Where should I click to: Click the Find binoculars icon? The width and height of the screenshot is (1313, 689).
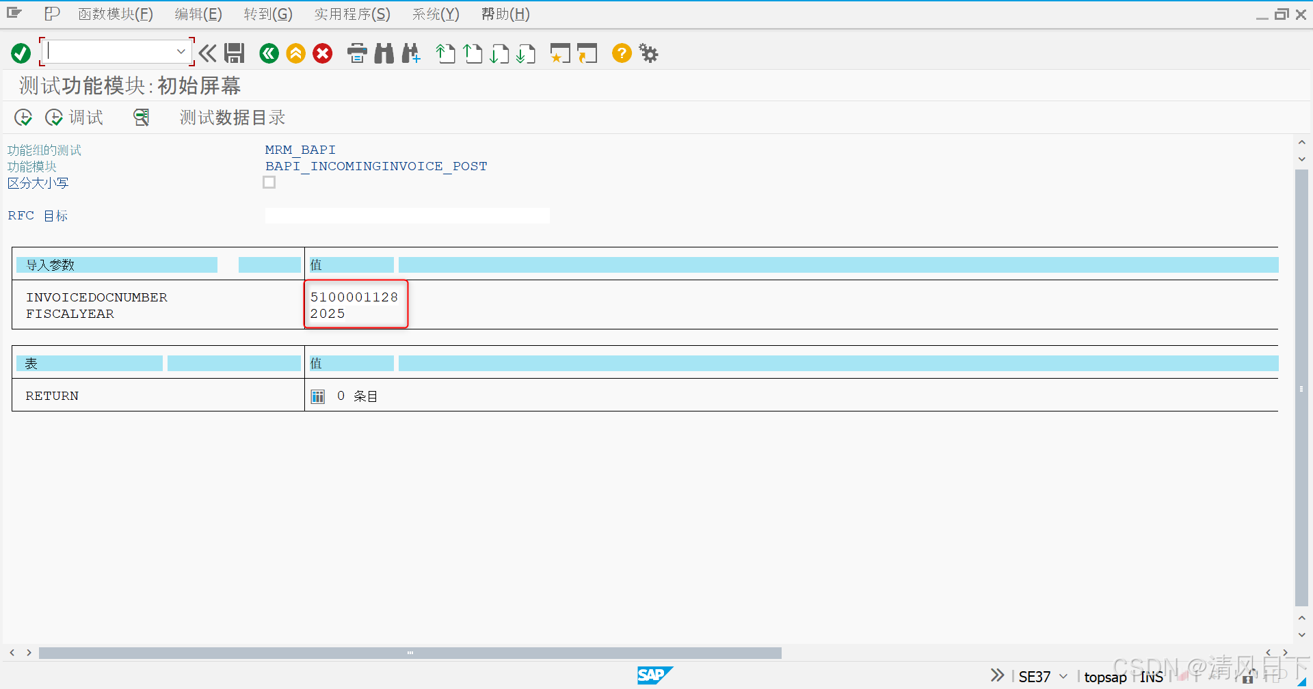[x=384, y=53]
